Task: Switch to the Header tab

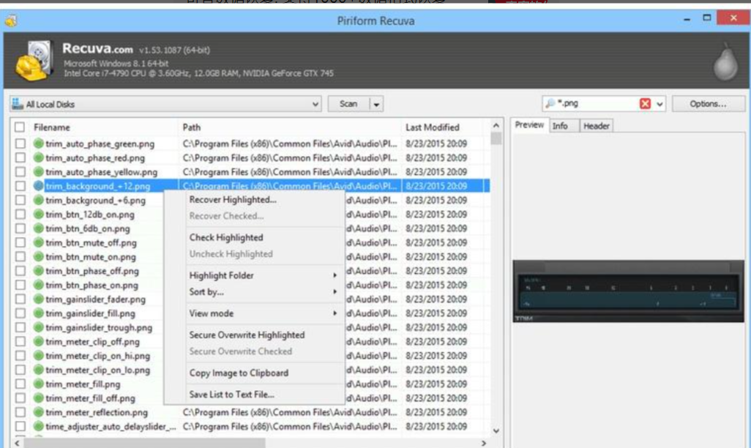Action: [596, 126]
